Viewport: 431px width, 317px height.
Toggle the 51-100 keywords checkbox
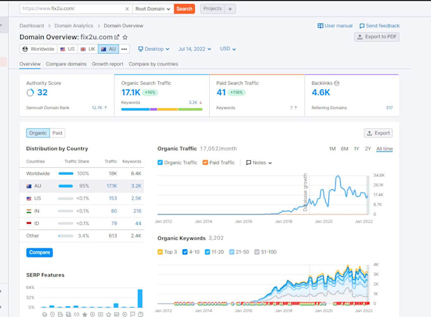[x=257, y=252]
